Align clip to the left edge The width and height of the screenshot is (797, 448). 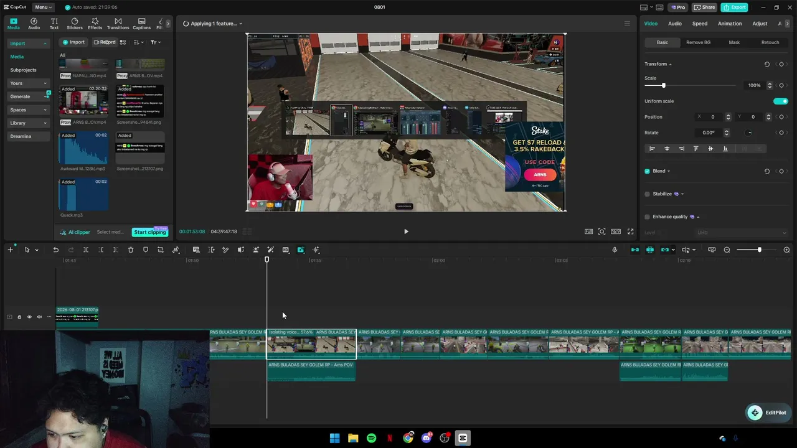pyautogui.click(x=652, y=149)
